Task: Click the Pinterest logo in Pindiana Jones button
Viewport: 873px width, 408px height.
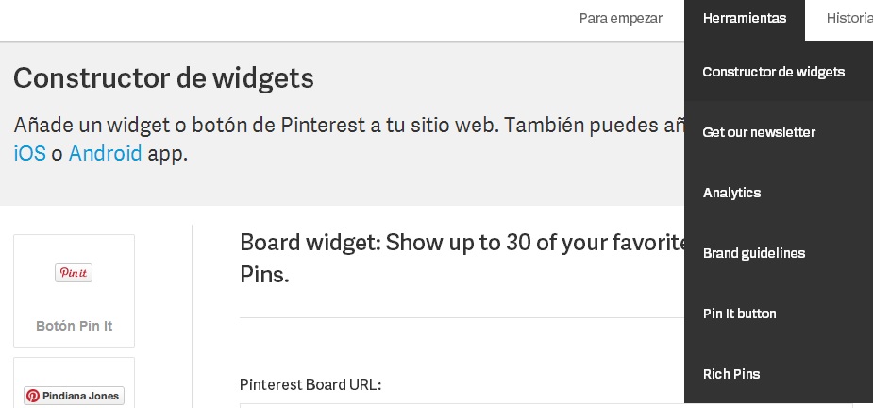Action: (33, 396)
